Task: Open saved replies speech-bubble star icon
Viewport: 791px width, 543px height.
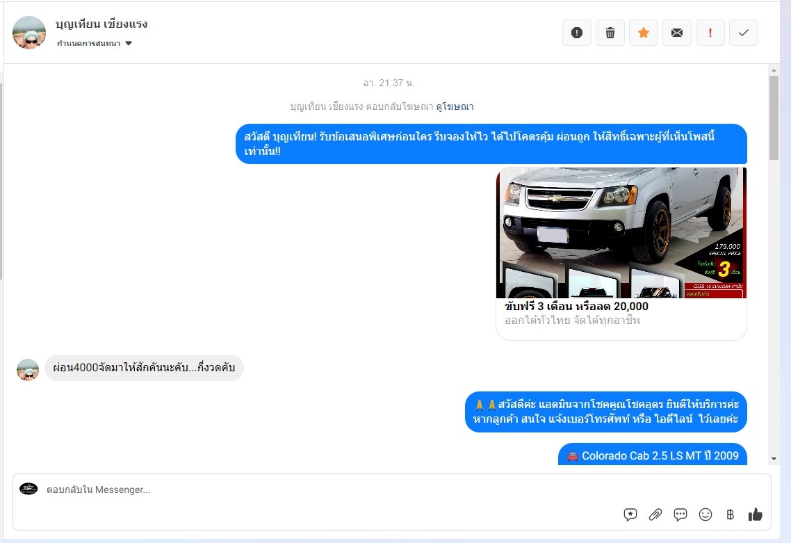Action: [x=630, y=514]
